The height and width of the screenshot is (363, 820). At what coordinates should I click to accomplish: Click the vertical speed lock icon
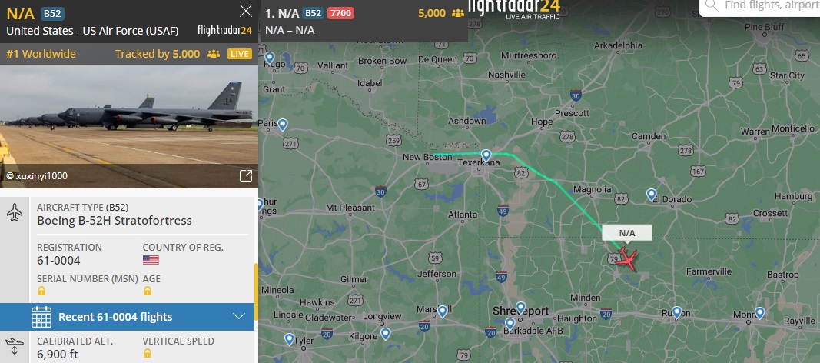[148, 354]
